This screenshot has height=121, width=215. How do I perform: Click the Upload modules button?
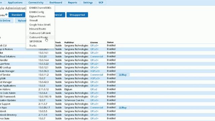[x=21, y=21]
